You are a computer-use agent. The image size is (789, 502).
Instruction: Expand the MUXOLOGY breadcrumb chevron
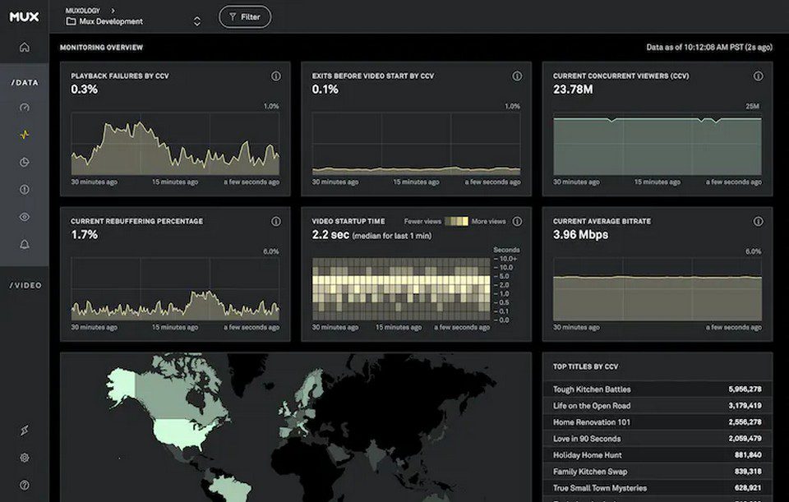[x=114, y=10]
